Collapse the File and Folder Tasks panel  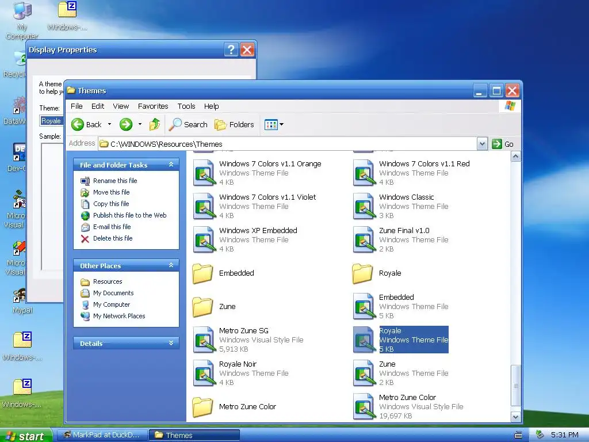click(x=171, y=165)
